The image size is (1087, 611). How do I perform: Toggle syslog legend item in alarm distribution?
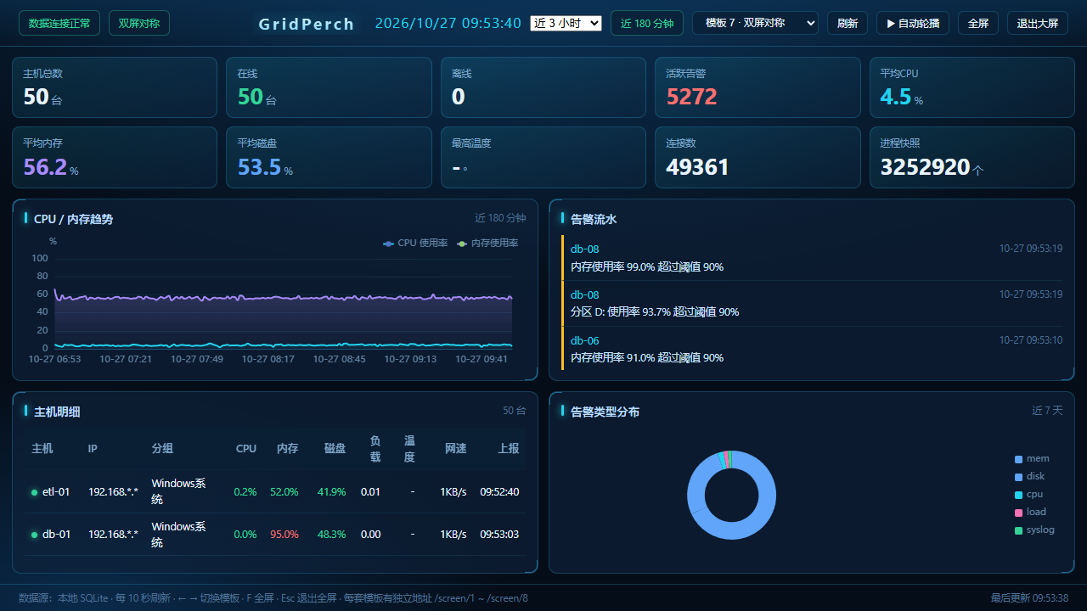[1034, 530]
